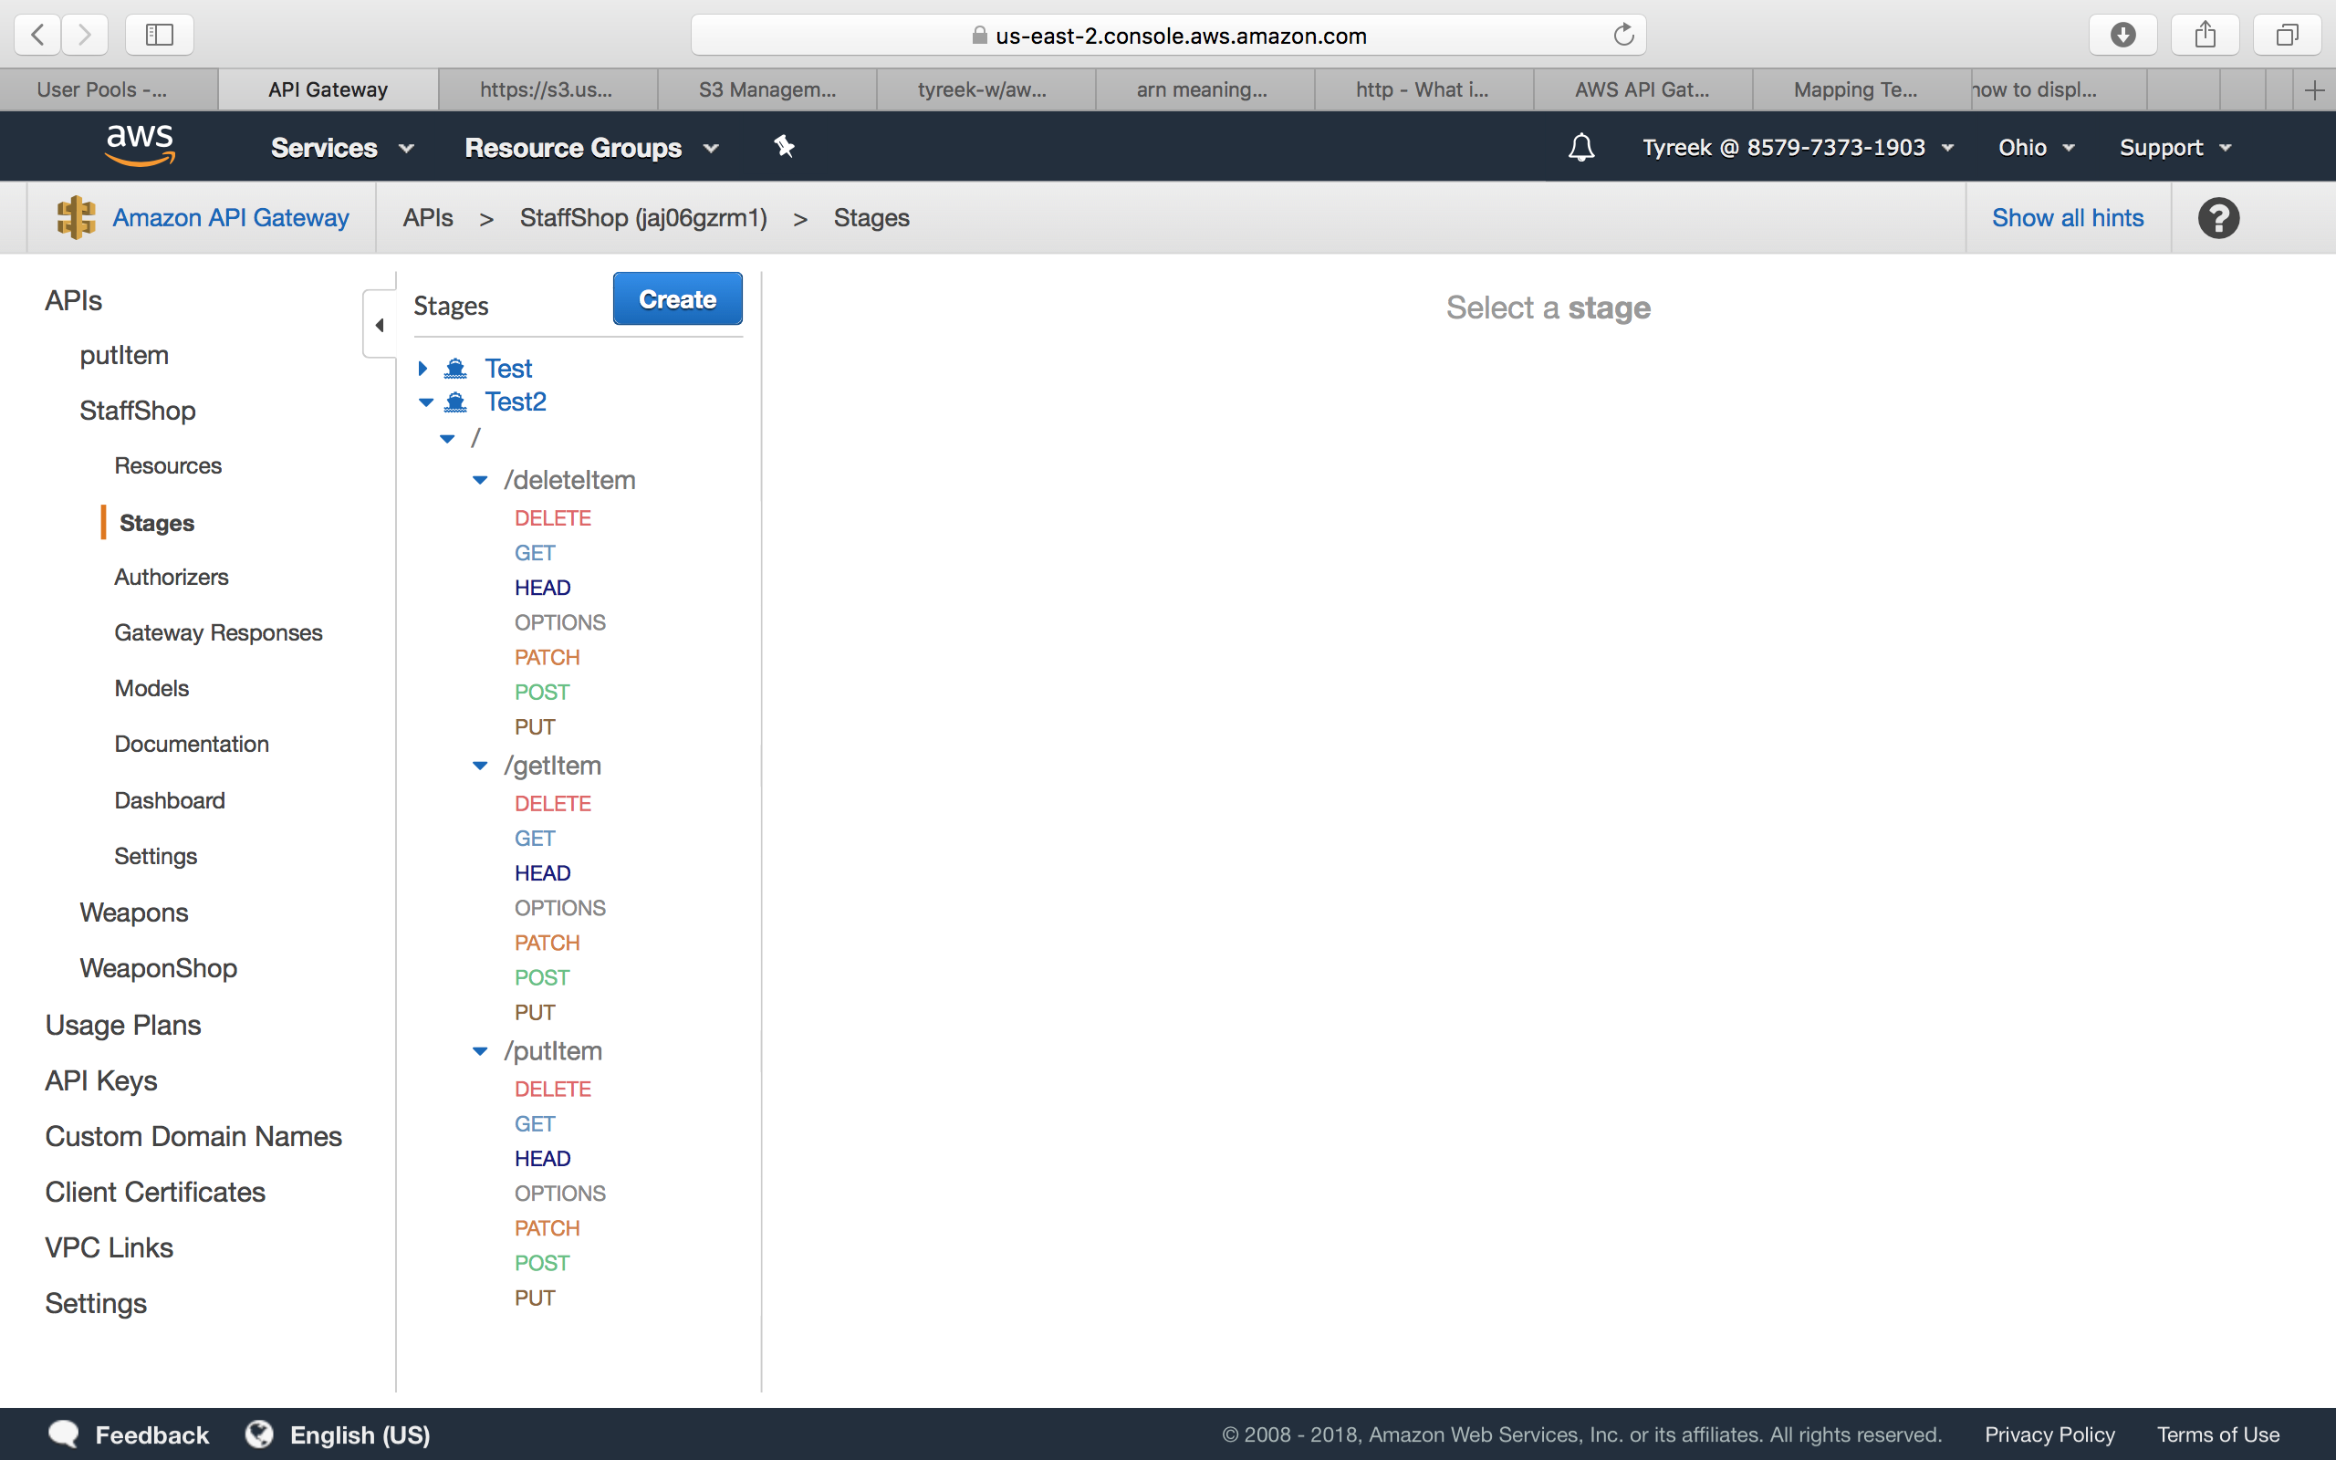Collapse the /deleteItem resource node
The image size is (2336, 1460).
point(480,481)
